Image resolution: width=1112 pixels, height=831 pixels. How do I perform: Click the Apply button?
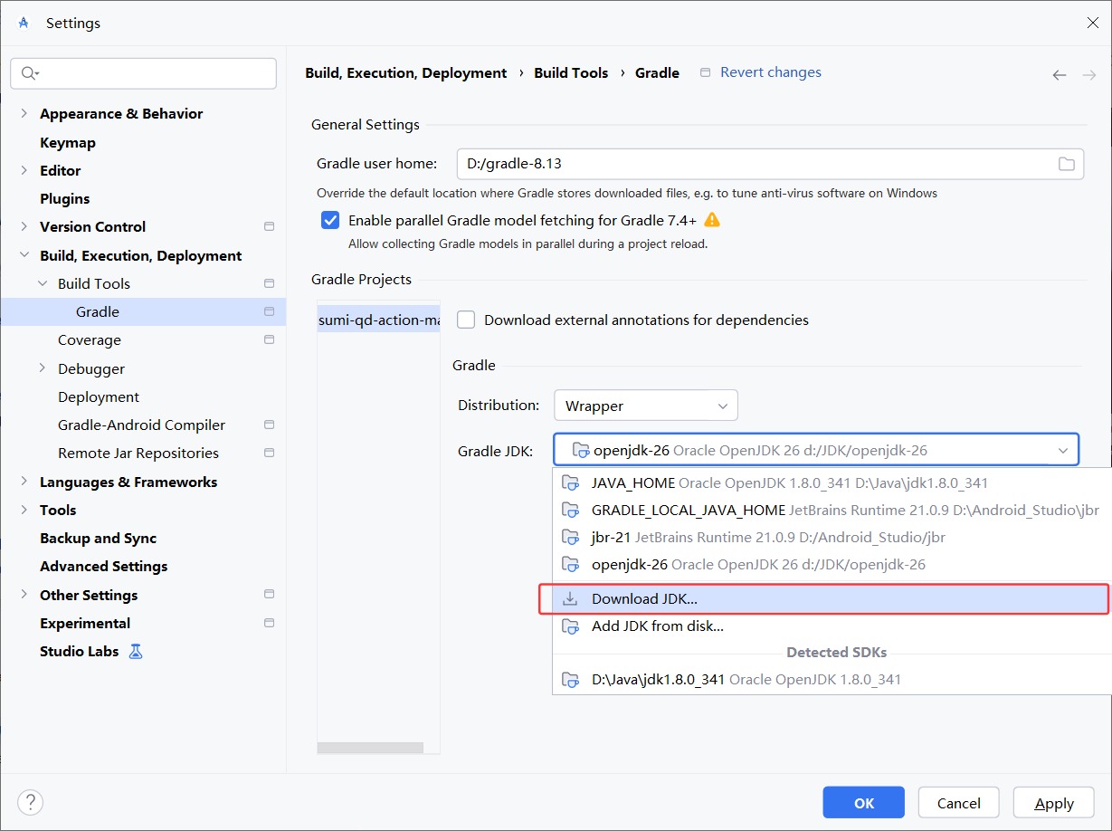point(1054,803)
